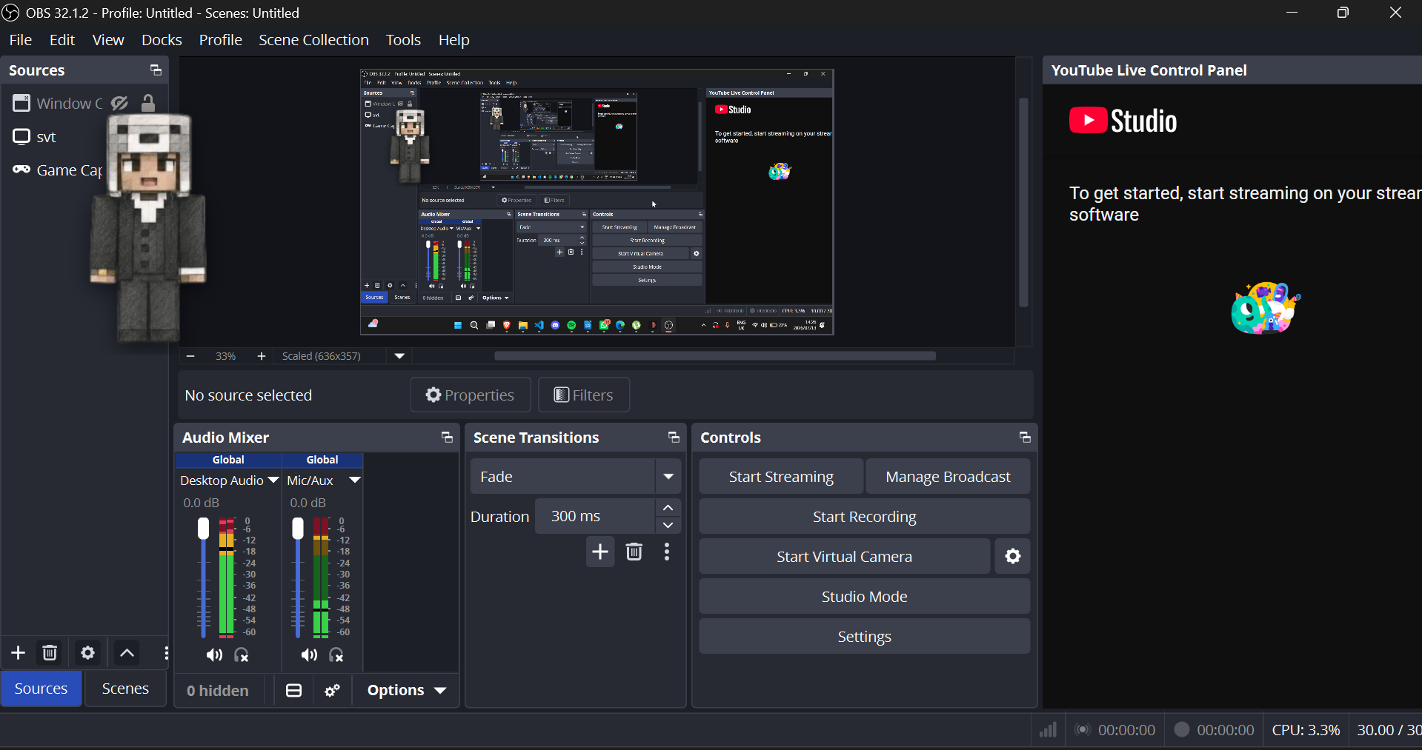Mute Mic/Aux speaker icon
The height and width of the screenshot is (750, 1422).
pos(309,655)
